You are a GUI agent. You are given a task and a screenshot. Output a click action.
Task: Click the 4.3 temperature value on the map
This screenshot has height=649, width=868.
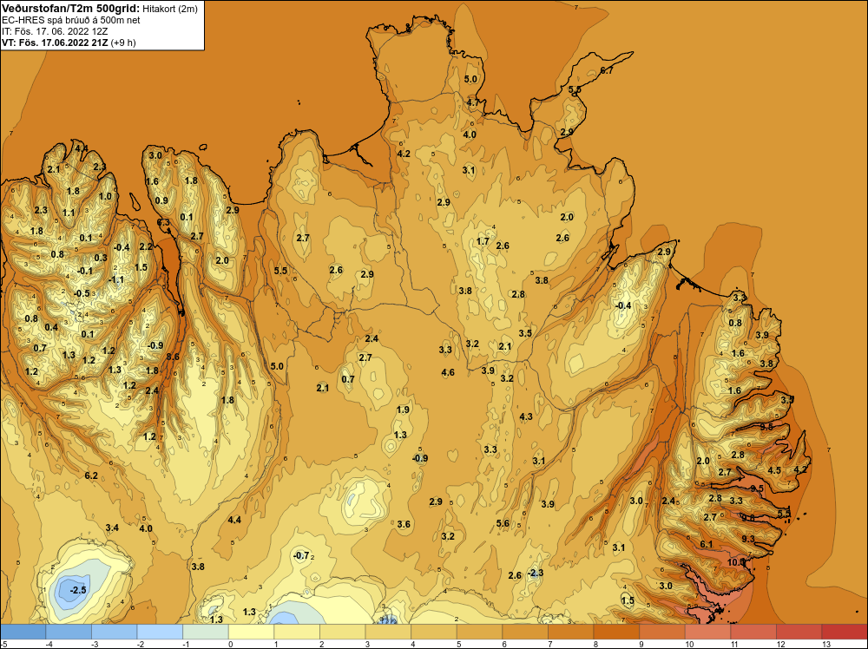coord(526,416)
